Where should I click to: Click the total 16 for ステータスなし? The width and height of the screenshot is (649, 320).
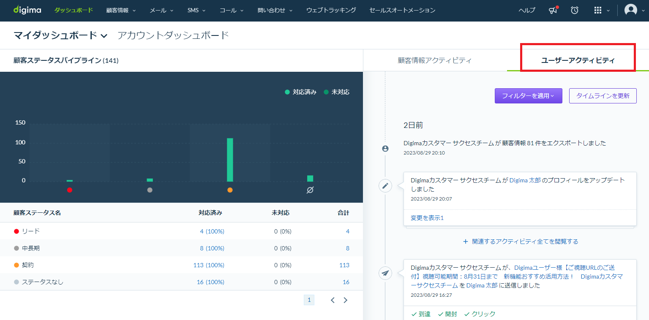(346, 282)
